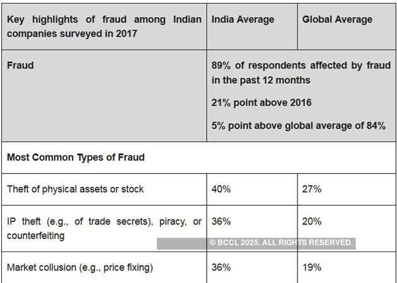Click the '89% of respondents affected' text
Screen dimensions: 397x283
click(x=301, y=65)
